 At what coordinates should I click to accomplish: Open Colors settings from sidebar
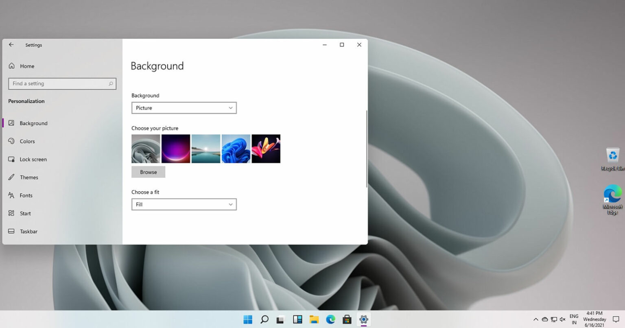[x=27, y=141]
